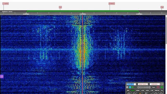Click the circled play arrow beside extension
Screen dimensions: 167x94
[x=162, y=84]
